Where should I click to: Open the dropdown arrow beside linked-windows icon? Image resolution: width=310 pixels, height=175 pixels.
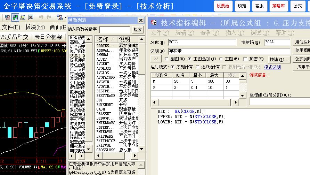click(65, 18)
